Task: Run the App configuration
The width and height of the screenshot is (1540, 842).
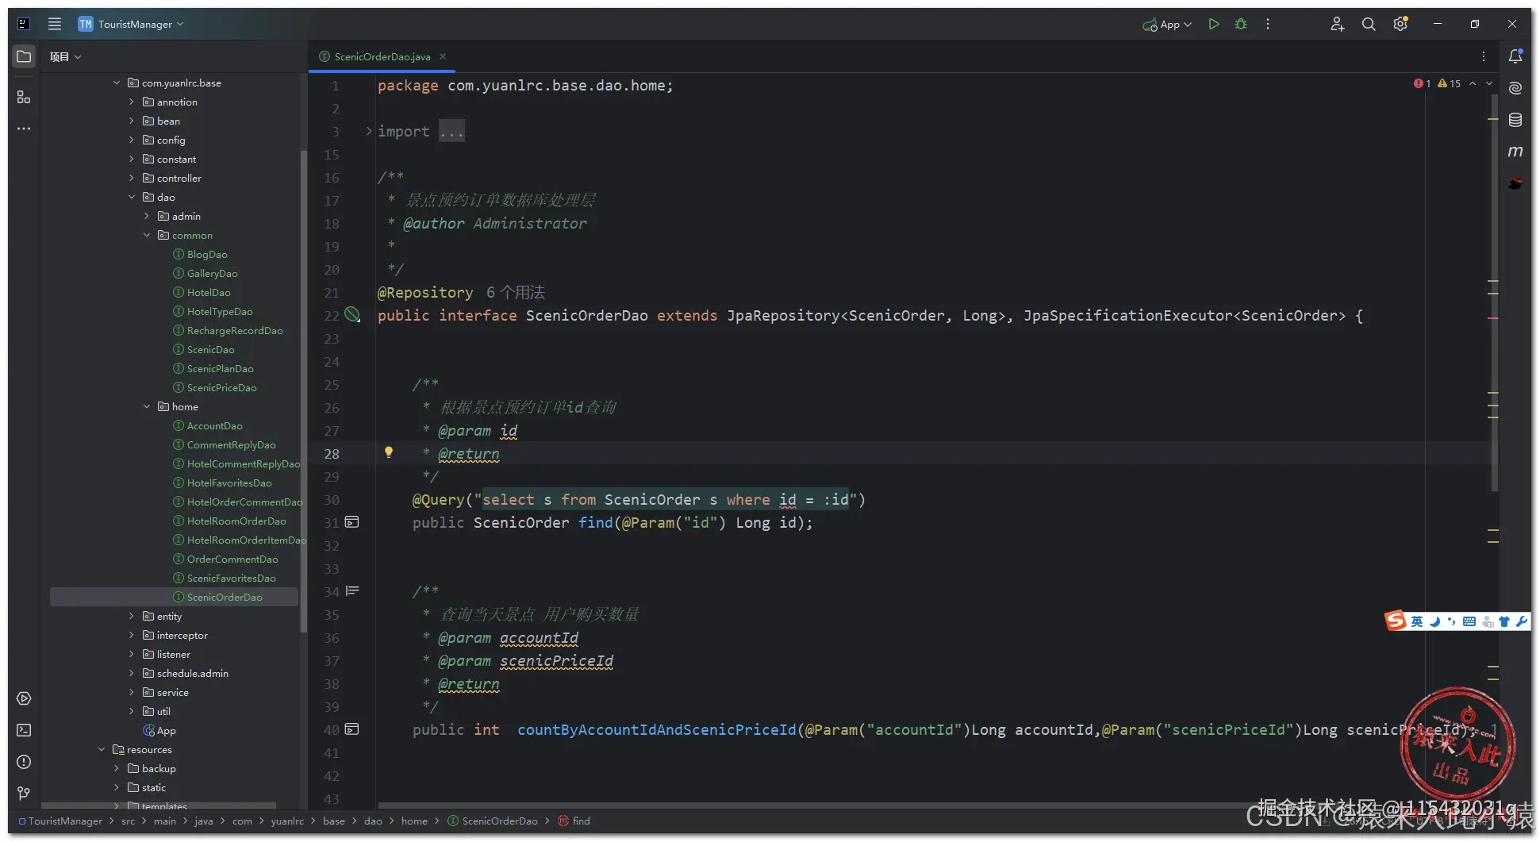Action: tap(1213, 25)
